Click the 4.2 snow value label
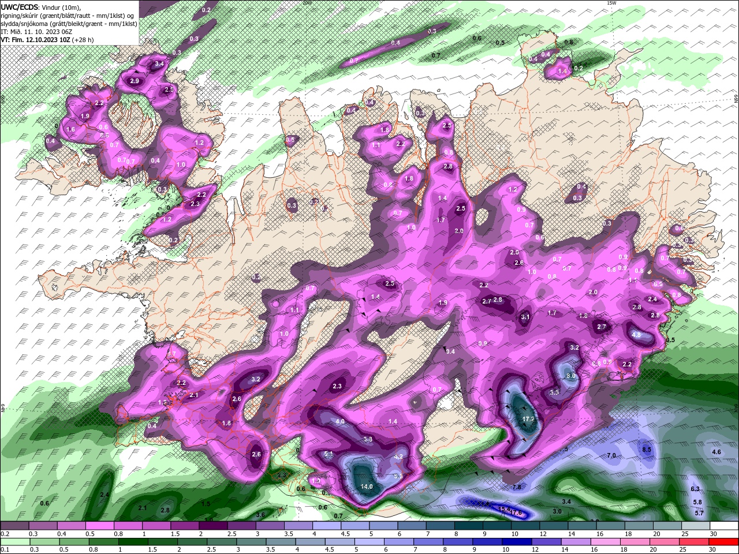The height and width of the screenshot is (554, 739). pyautogui.click(x=398, y=456)
